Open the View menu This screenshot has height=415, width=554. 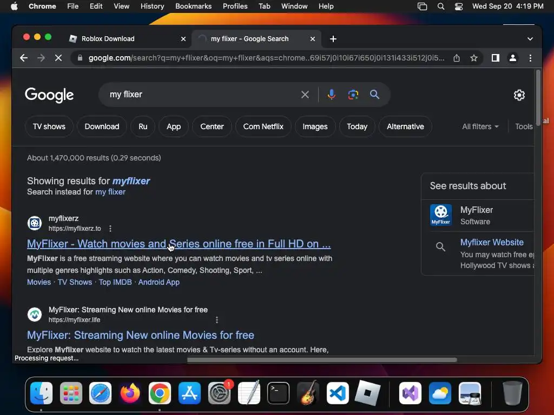click(x=121, y=6)
